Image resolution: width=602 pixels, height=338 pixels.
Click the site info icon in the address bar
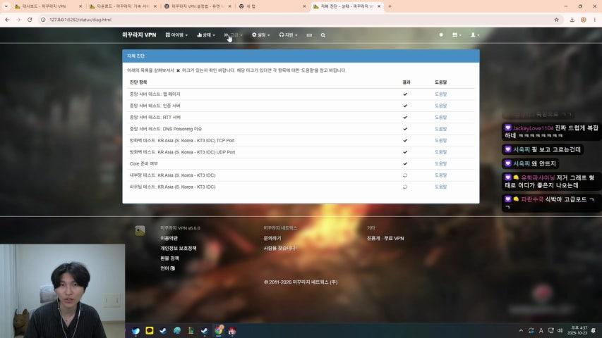43,20
